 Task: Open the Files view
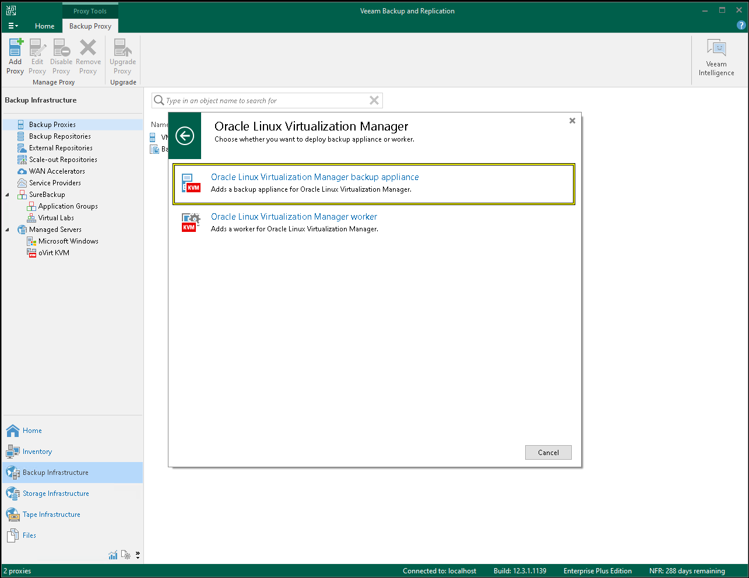point(29,535)
